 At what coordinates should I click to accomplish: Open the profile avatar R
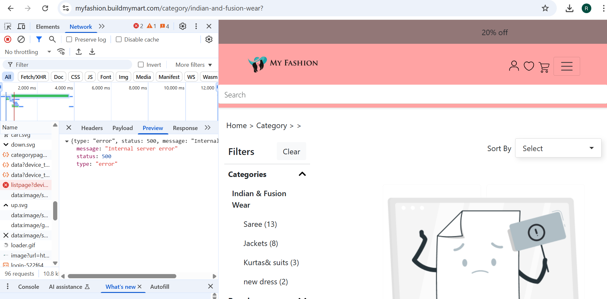click(x=587, y=8)
